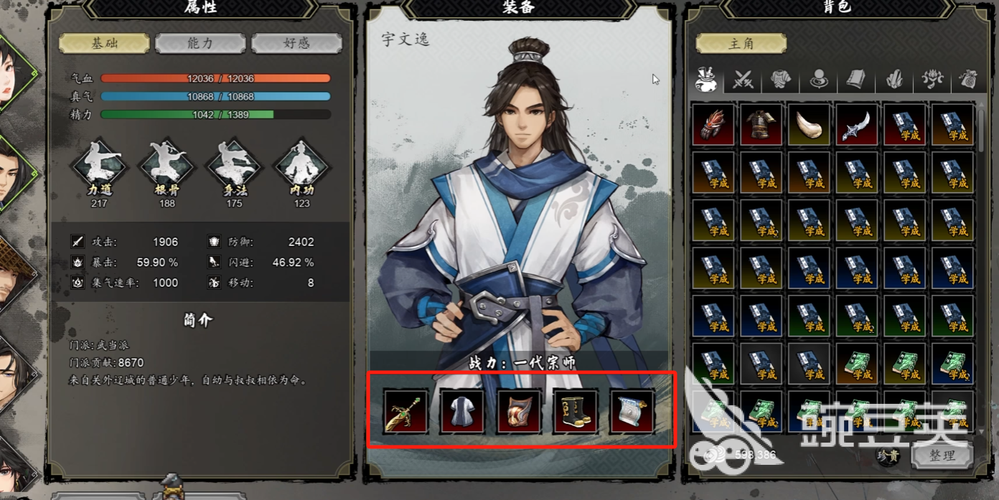Click the equipped scroll slot
Image resolution: width=999 pixels, height=500 pixels.
[x=632, y=411]
